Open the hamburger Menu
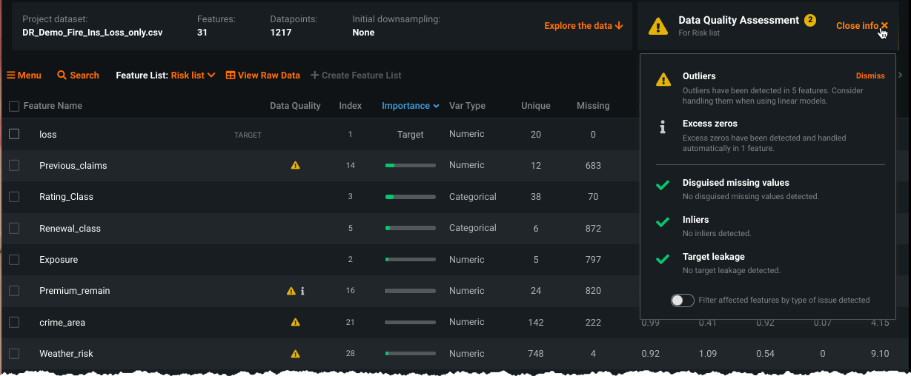This screenshot has width=911, height=376. (x=24, y=75)
